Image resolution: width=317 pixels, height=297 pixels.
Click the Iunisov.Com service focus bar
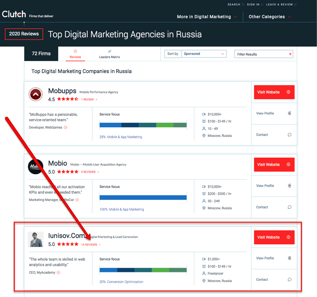point(143,270)
